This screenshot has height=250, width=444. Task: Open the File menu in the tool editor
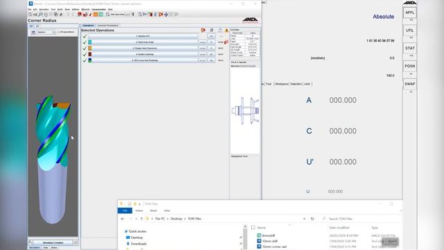pyautogui.click(x=30, y=9)
